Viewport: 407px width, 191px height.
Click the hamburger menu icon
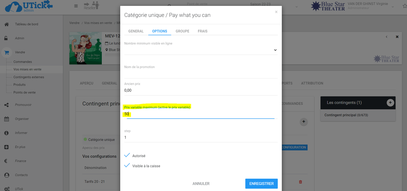pyautogui.click(x=76, y=6)
